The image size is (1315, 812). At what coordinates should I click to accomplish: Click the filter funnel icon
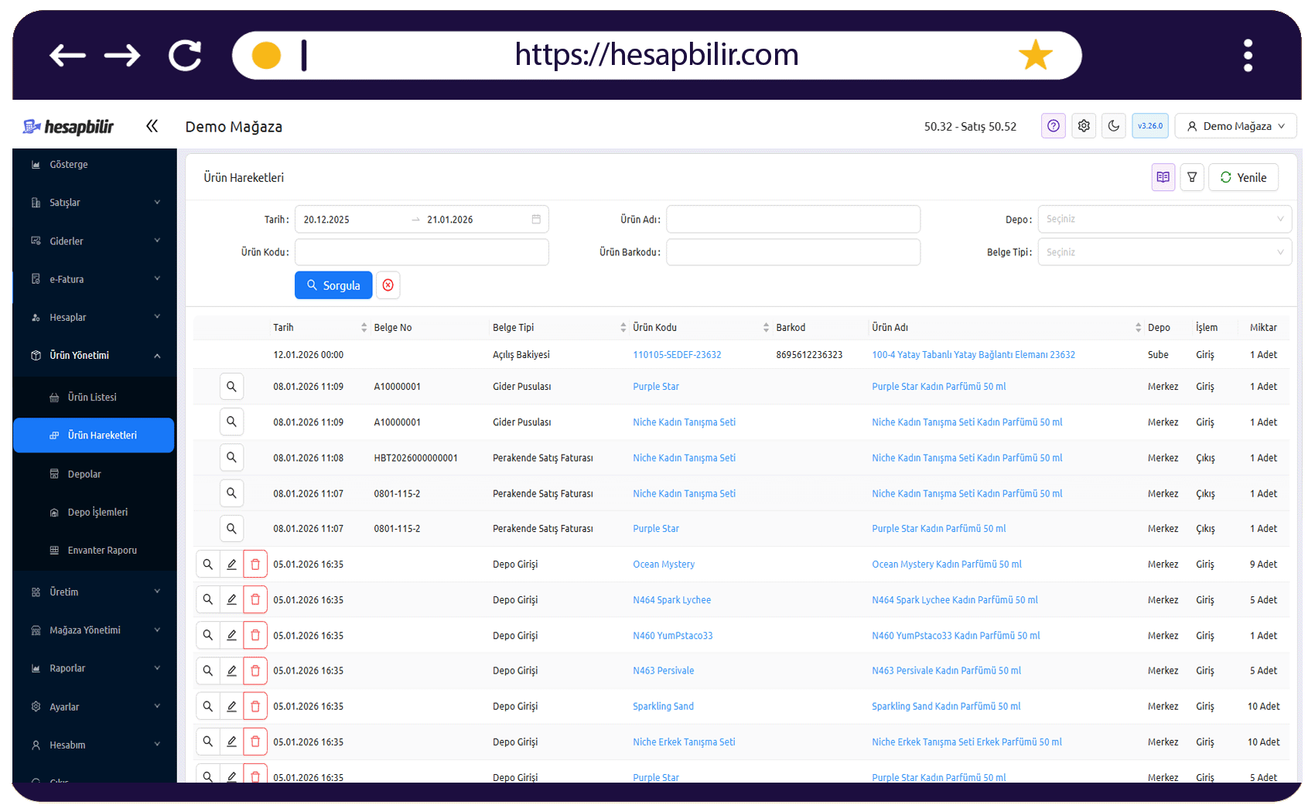click(x=1192, y=177)
